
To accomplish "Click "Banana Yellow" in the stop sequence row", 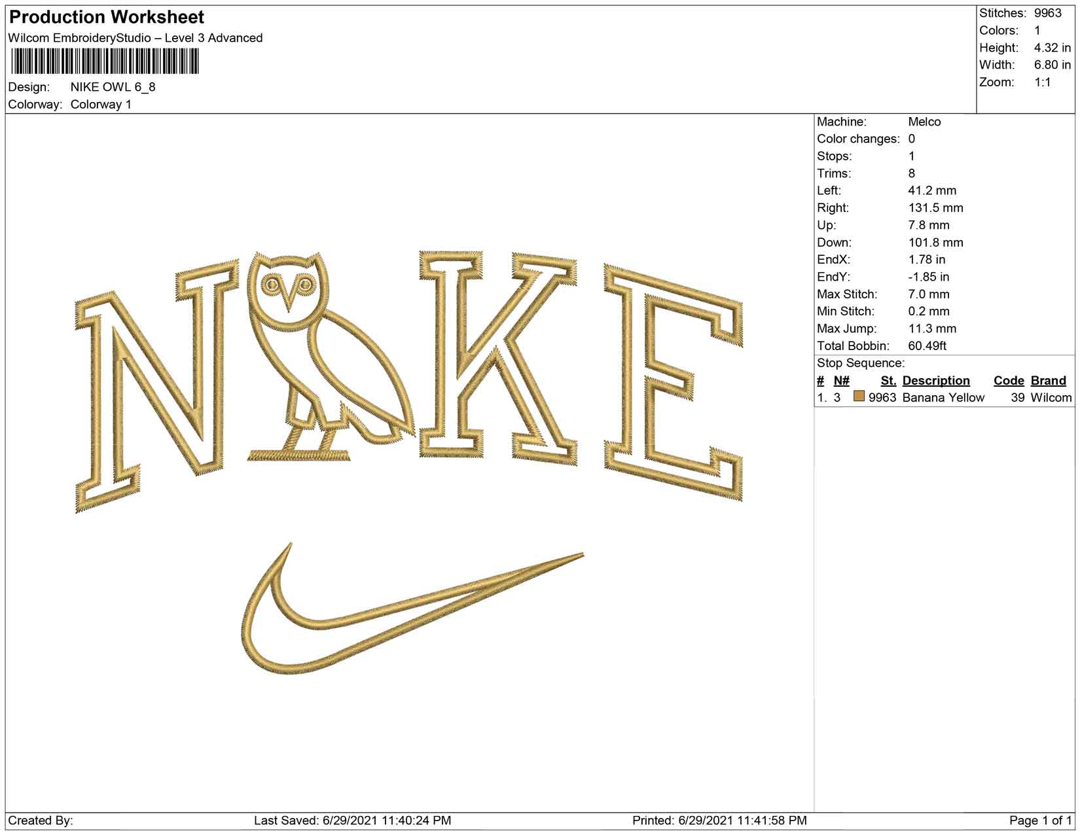I will pyautogui.click(x=943, y=398).
